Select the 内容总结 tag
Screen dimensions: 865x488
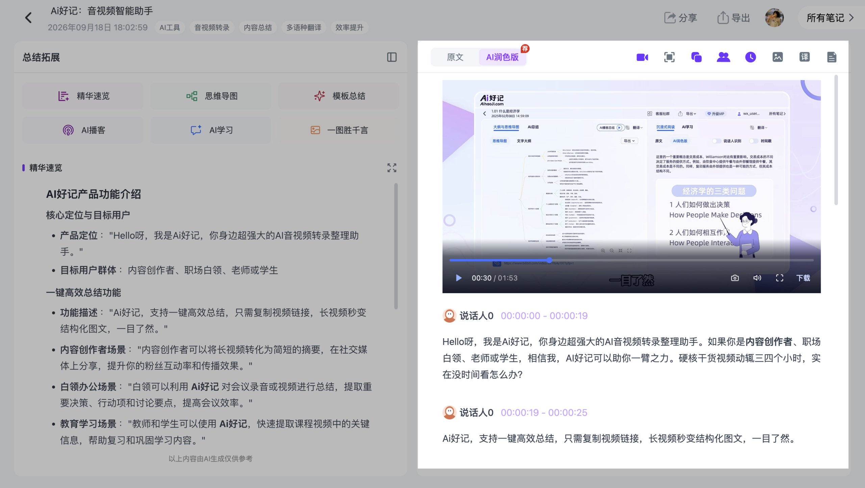point(258,27)
